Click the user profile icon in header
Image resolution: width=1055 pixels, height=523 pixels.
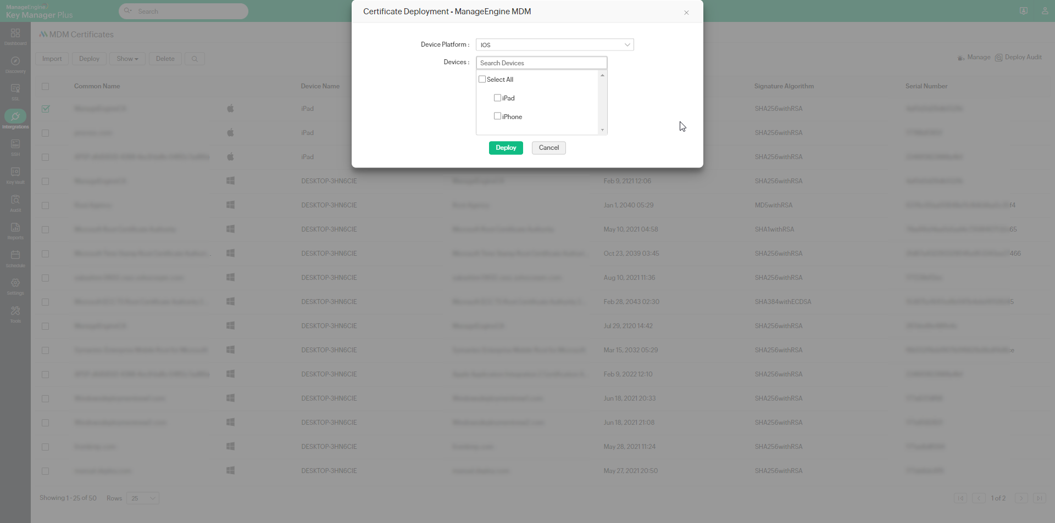[x=1045, y=11]
